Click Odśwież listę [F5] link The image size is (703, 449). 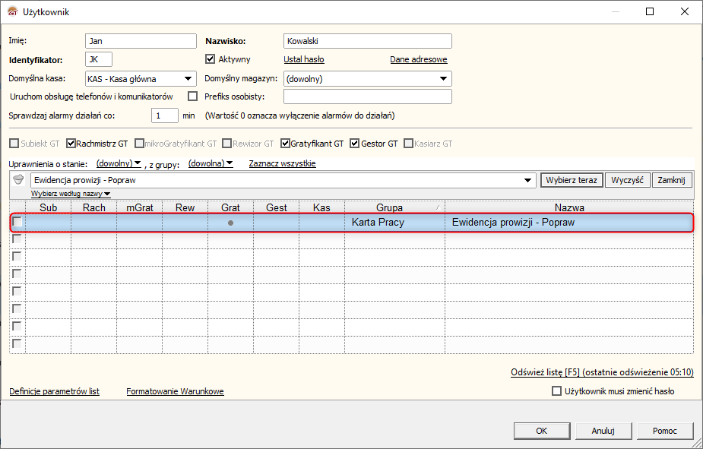coord(546,372)
